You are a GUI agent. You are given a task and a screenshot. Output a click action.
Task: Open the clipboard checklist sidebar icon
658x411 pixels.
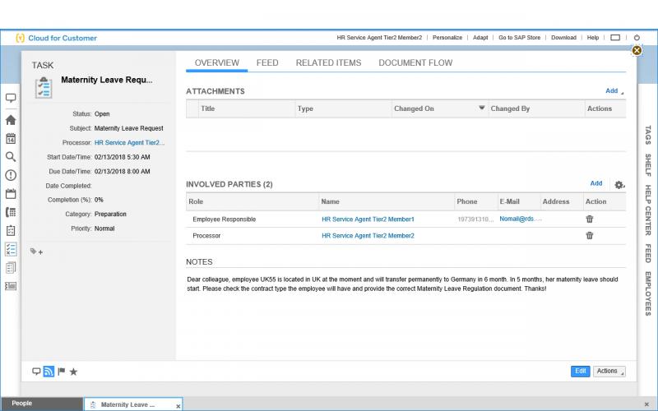click(11, 230)
